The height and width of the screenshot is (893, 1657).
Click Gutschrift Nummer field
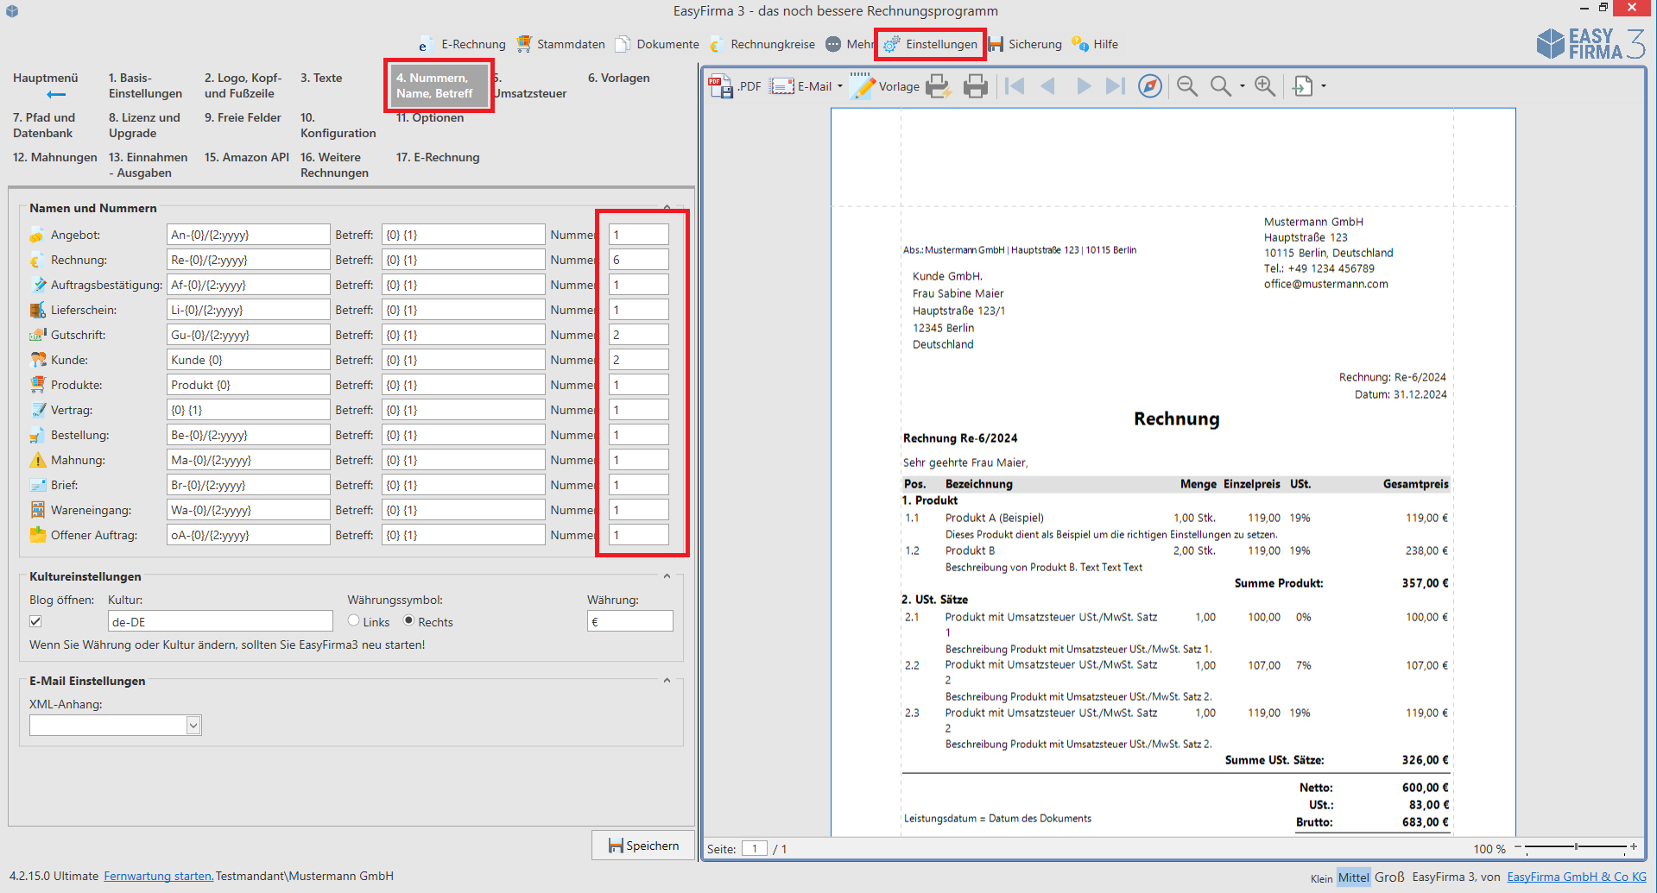click(x=639, y=335)
